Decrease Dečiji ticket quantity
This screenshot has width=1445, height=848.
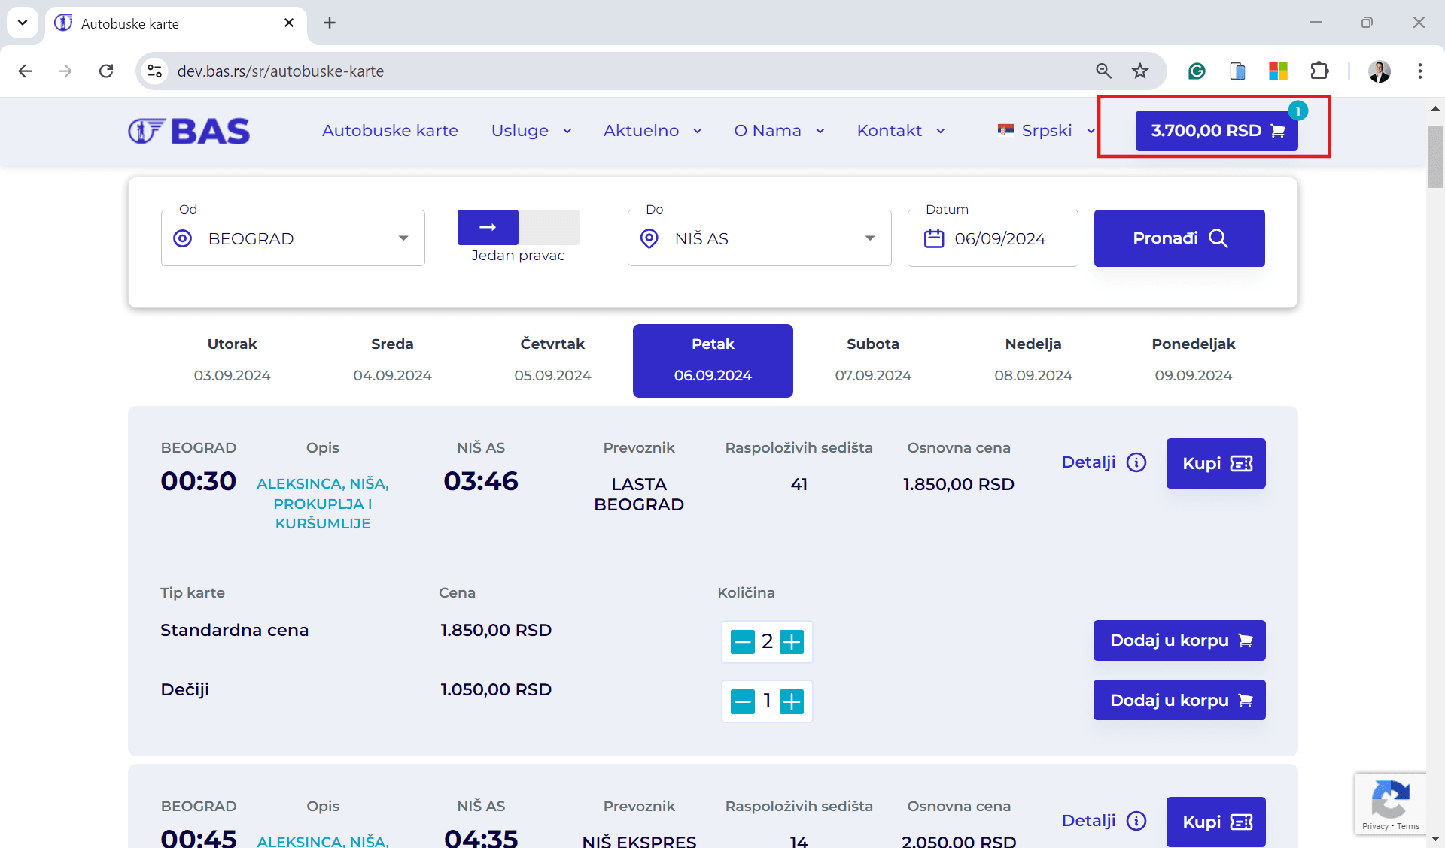[743, 702]
